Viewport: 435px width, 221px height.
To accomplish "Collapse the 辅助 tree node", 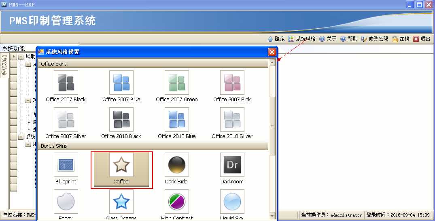I will (x=21, y=57).
